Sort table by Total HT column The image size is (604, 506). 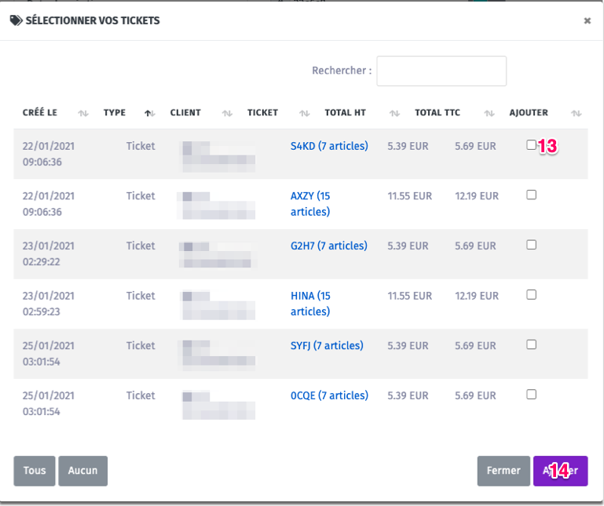click(x=345, y=113)
